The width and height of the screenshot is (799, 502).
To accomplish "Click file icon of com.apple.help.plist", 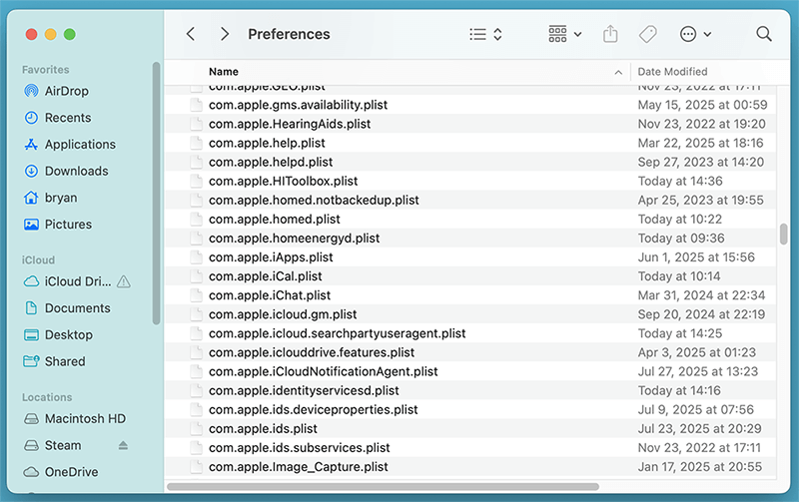I will pos(196,143).
